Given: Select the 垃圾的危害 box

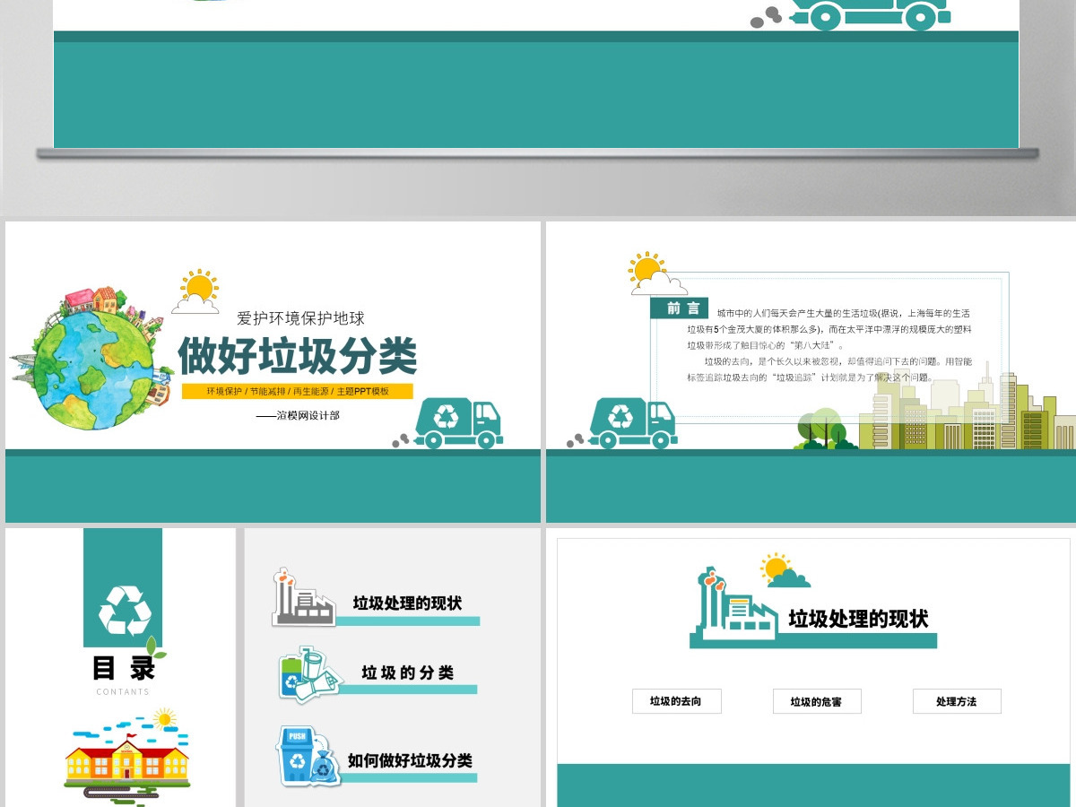Looking at the screenshot, I should pyautogui.click(x=817, y=701).
